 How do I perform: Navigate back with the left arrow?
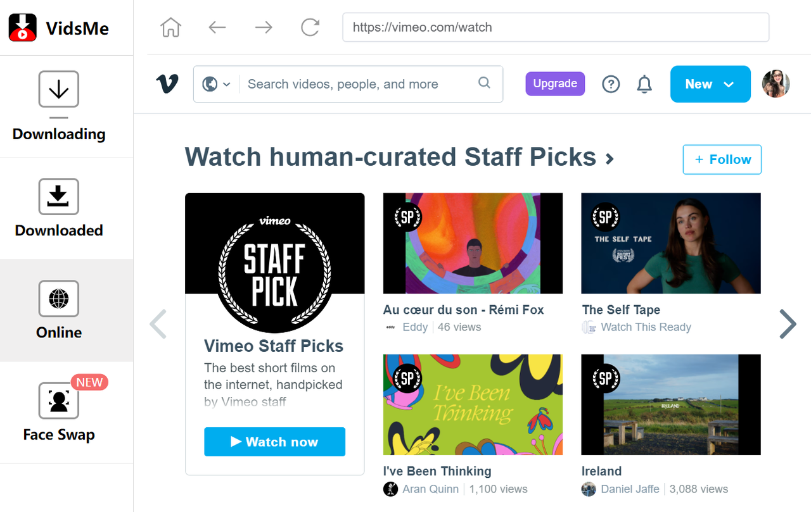click(217, 27)
